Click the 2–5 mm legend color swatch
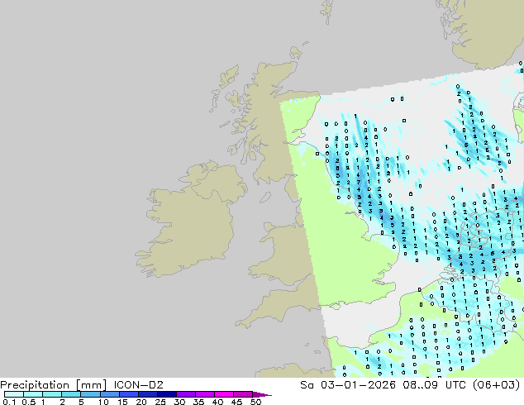This screenshot has height=405, width=524. click(x=71, y=394)
